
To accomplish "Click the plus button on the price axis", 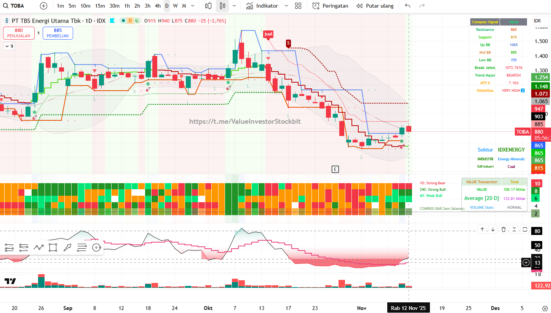I will 526,262.
